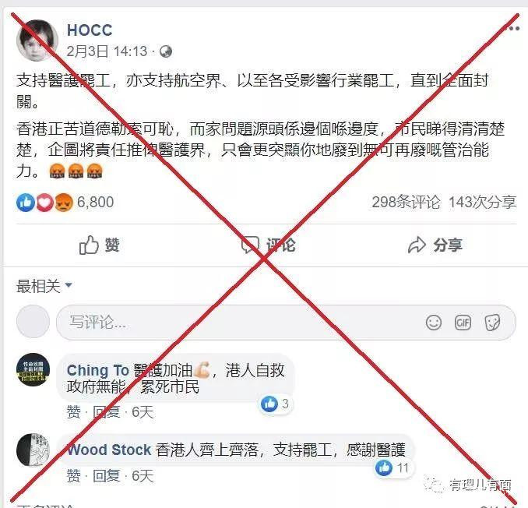Like the post with the 赞 button
The height and width of the screenshot is (508, 528).
click(100, 245)
